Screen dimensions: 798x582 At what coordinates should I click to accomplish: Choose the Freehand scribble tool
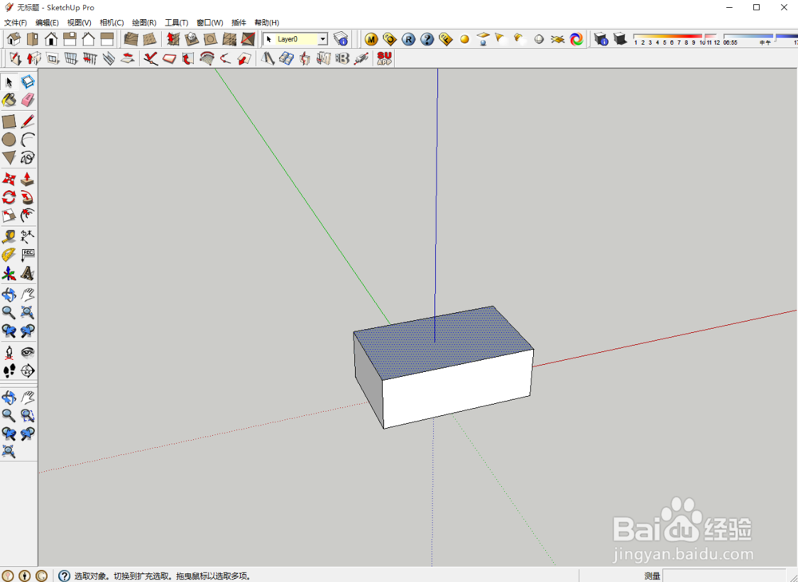click(x=27, y=157)
